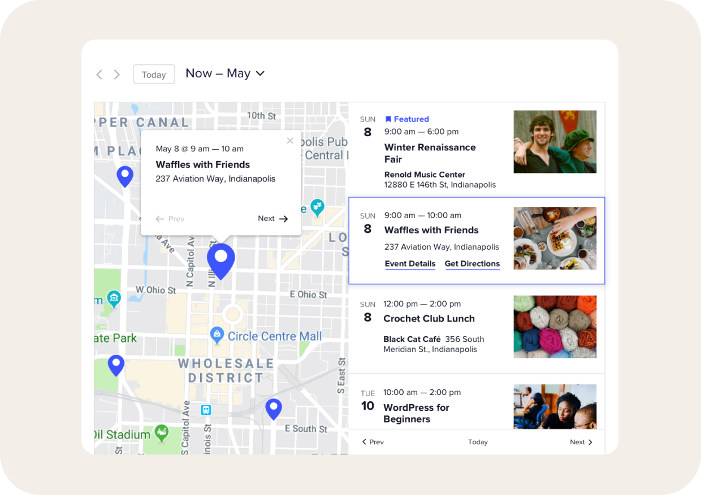Image resolution: width=701 pixels, height=495 pixels.
Task: Click Next in the event list footer
Action: tap(581, 442)
